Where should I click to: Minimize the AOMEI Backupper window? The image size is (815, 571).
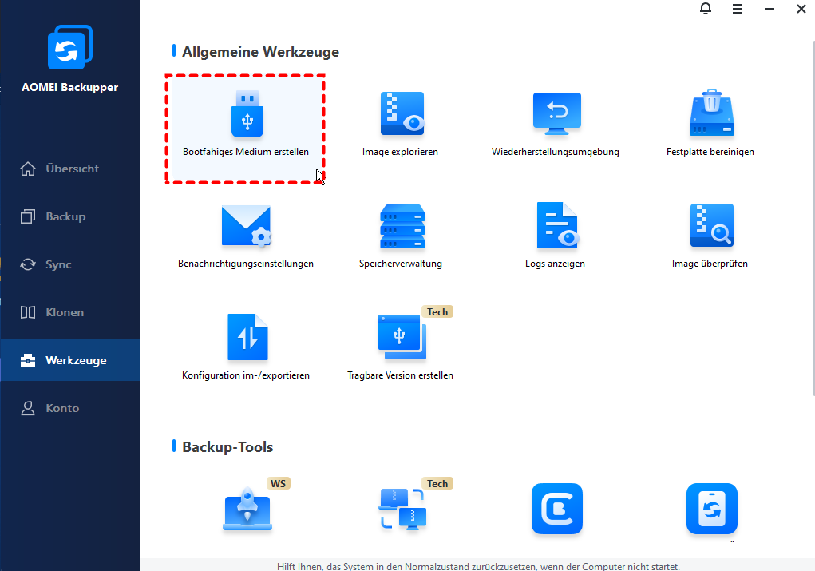[770, 9]
